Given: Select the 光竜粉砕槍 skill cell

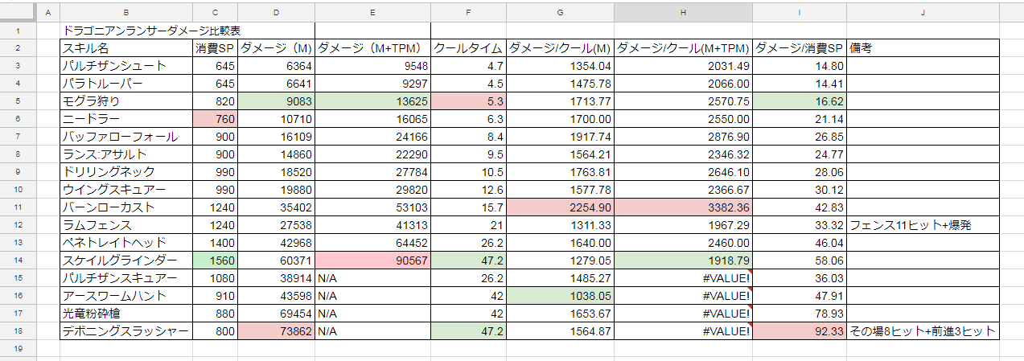Looking at the screenshot, I should point(126,314).
